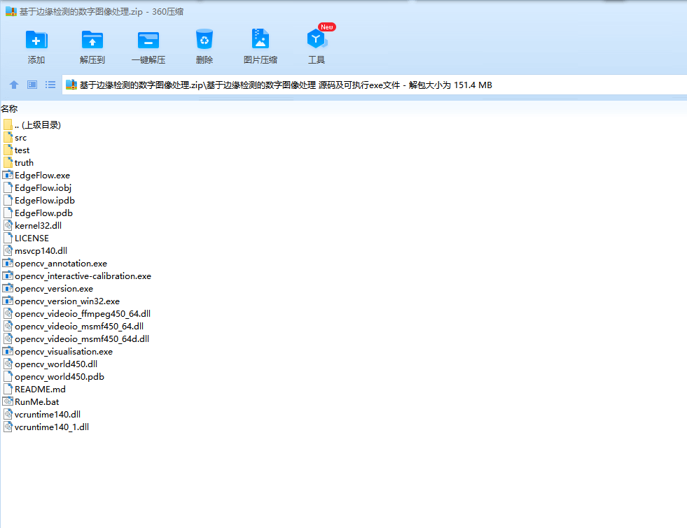Click the 解压到 (Extract to) icon
Screen dimensions: 687x528
coord(92,40)
